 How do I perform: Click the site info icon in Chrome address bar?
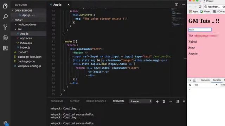click(x=205, y=7)
